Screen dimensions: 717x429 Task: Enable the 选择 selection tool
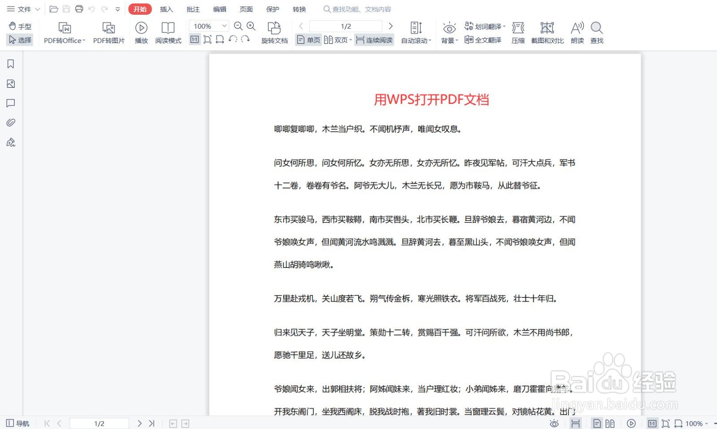(x=20, y=40)
